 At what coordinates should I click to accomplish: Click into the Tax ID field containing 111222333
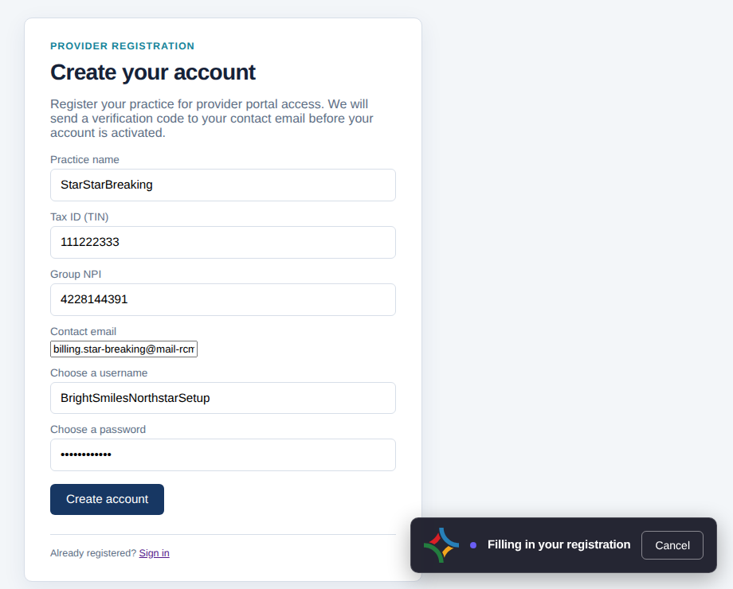223,243
